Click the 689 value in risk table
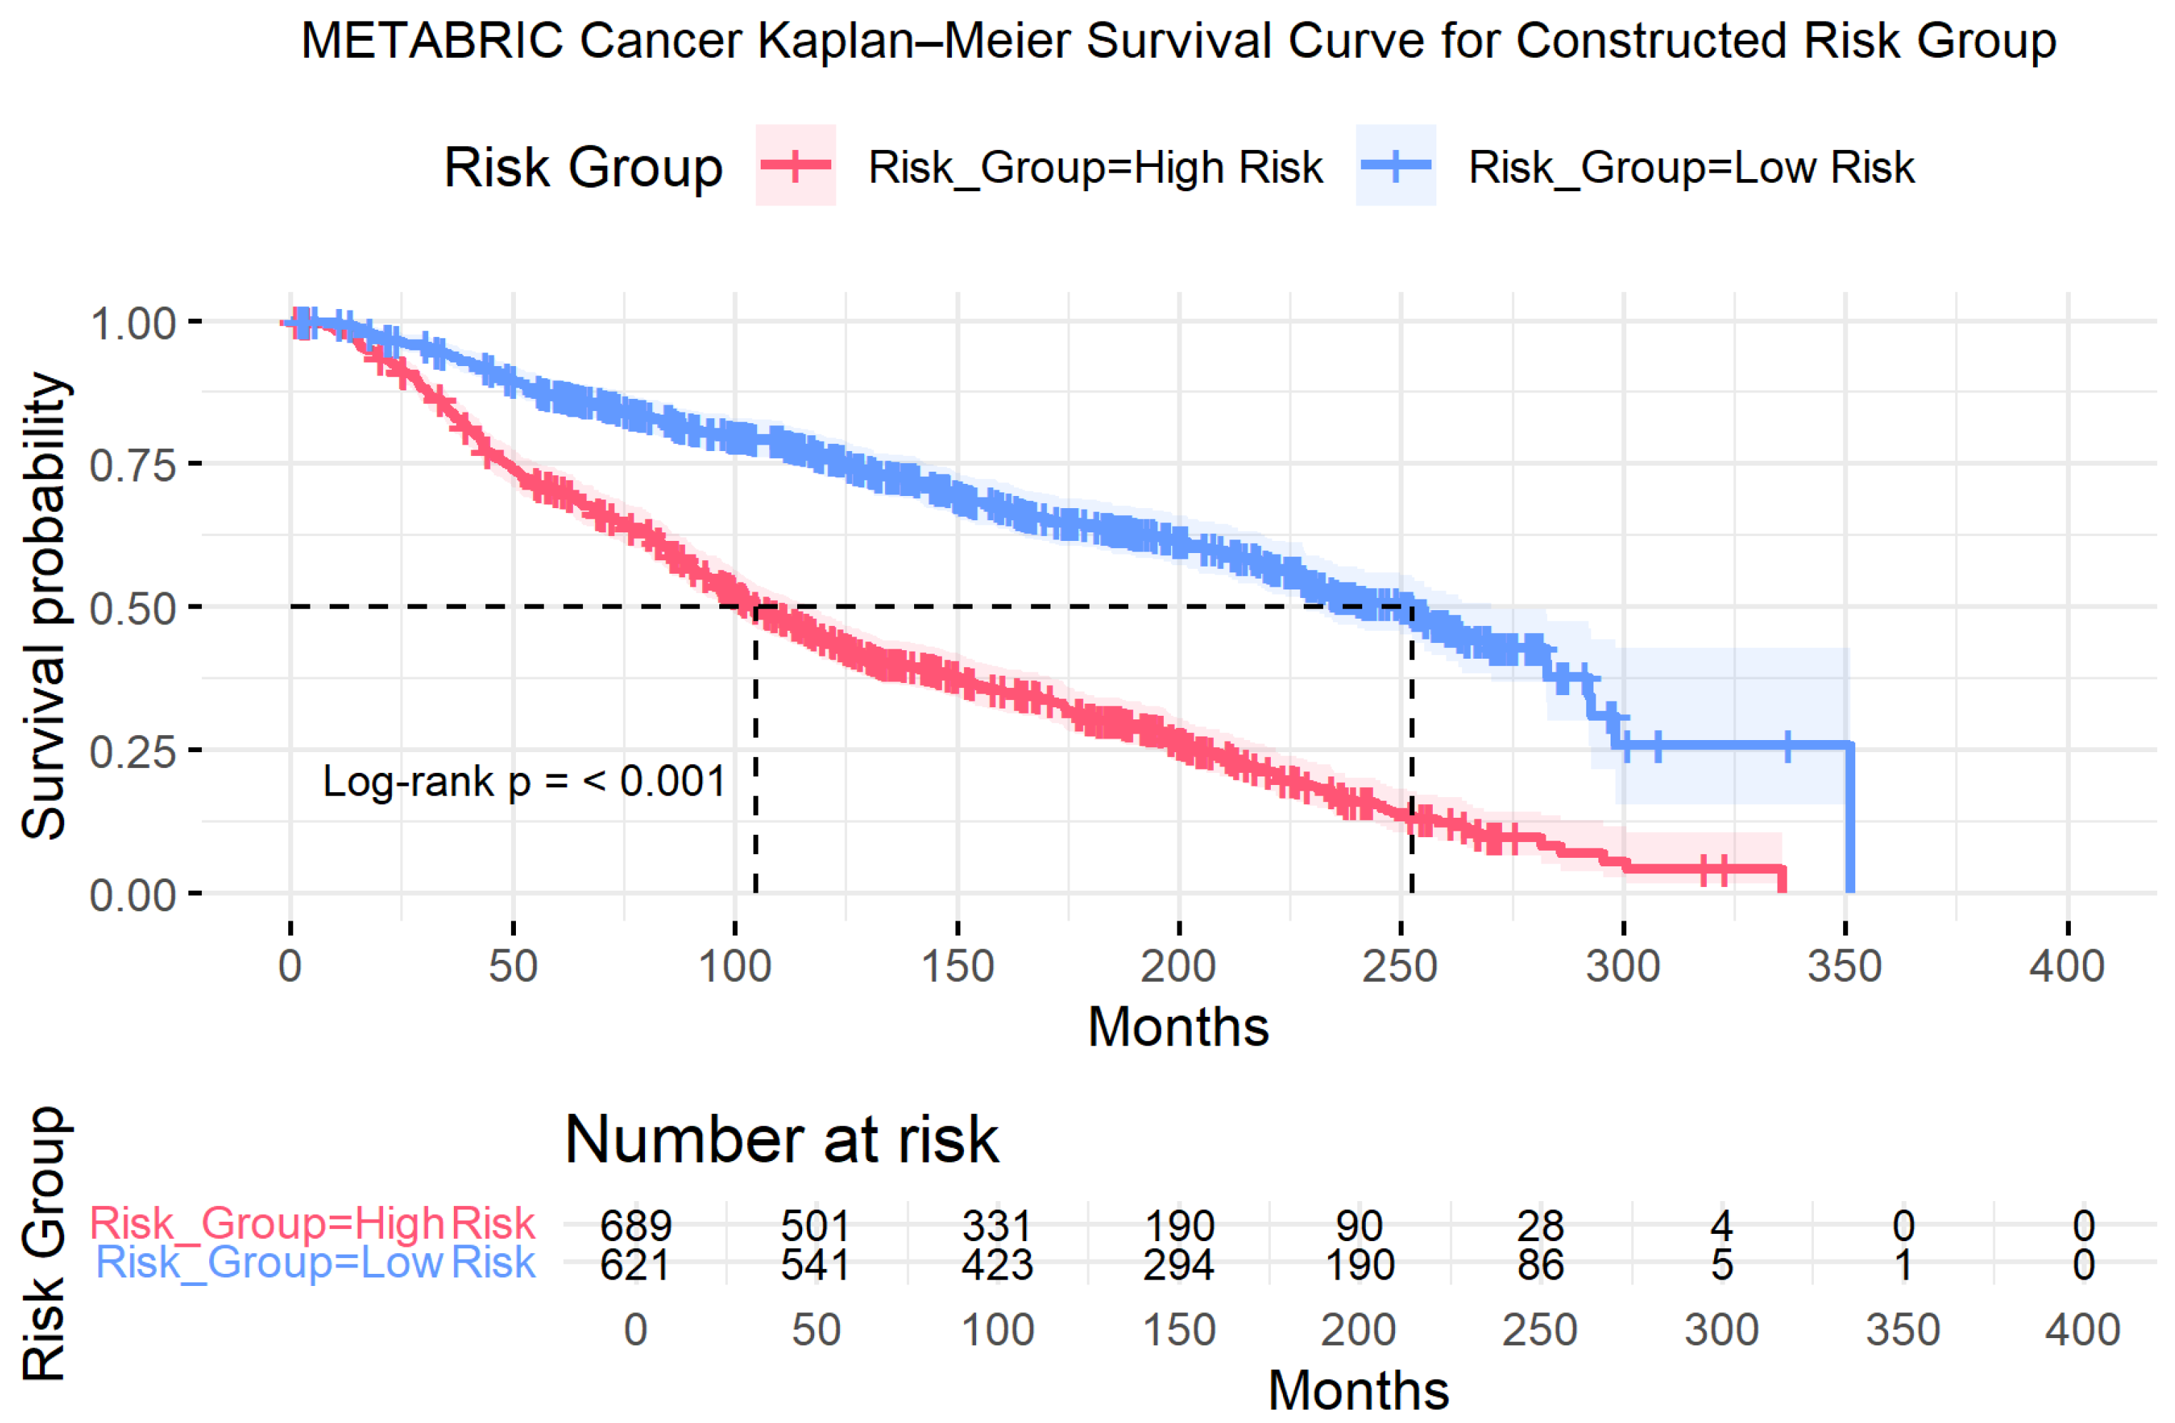Screen dimensions: 2175x1423 click(636, 1225)
